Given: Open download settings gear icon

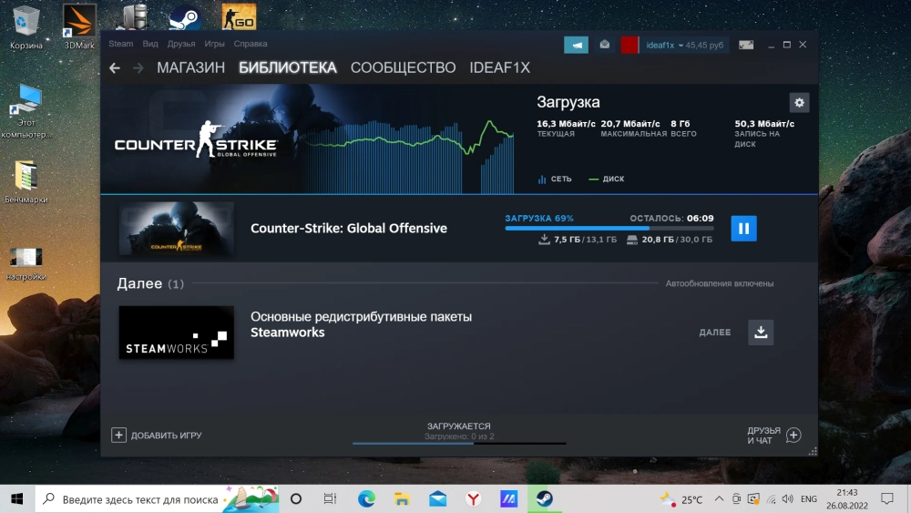Looking at the screenshot, I should [799, 103].
